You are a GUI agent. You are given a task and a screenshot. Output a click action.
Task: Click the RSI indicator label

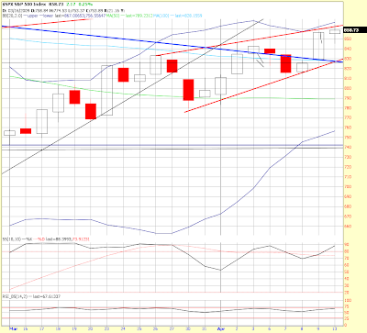pyautogui.click(x=14, y=296)
